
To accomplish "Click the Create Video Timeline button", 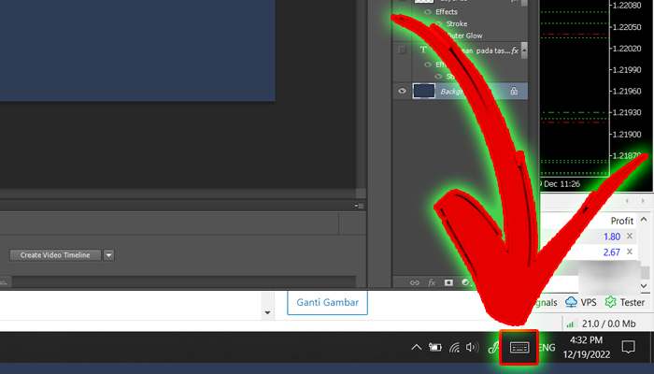I will 55,254.
